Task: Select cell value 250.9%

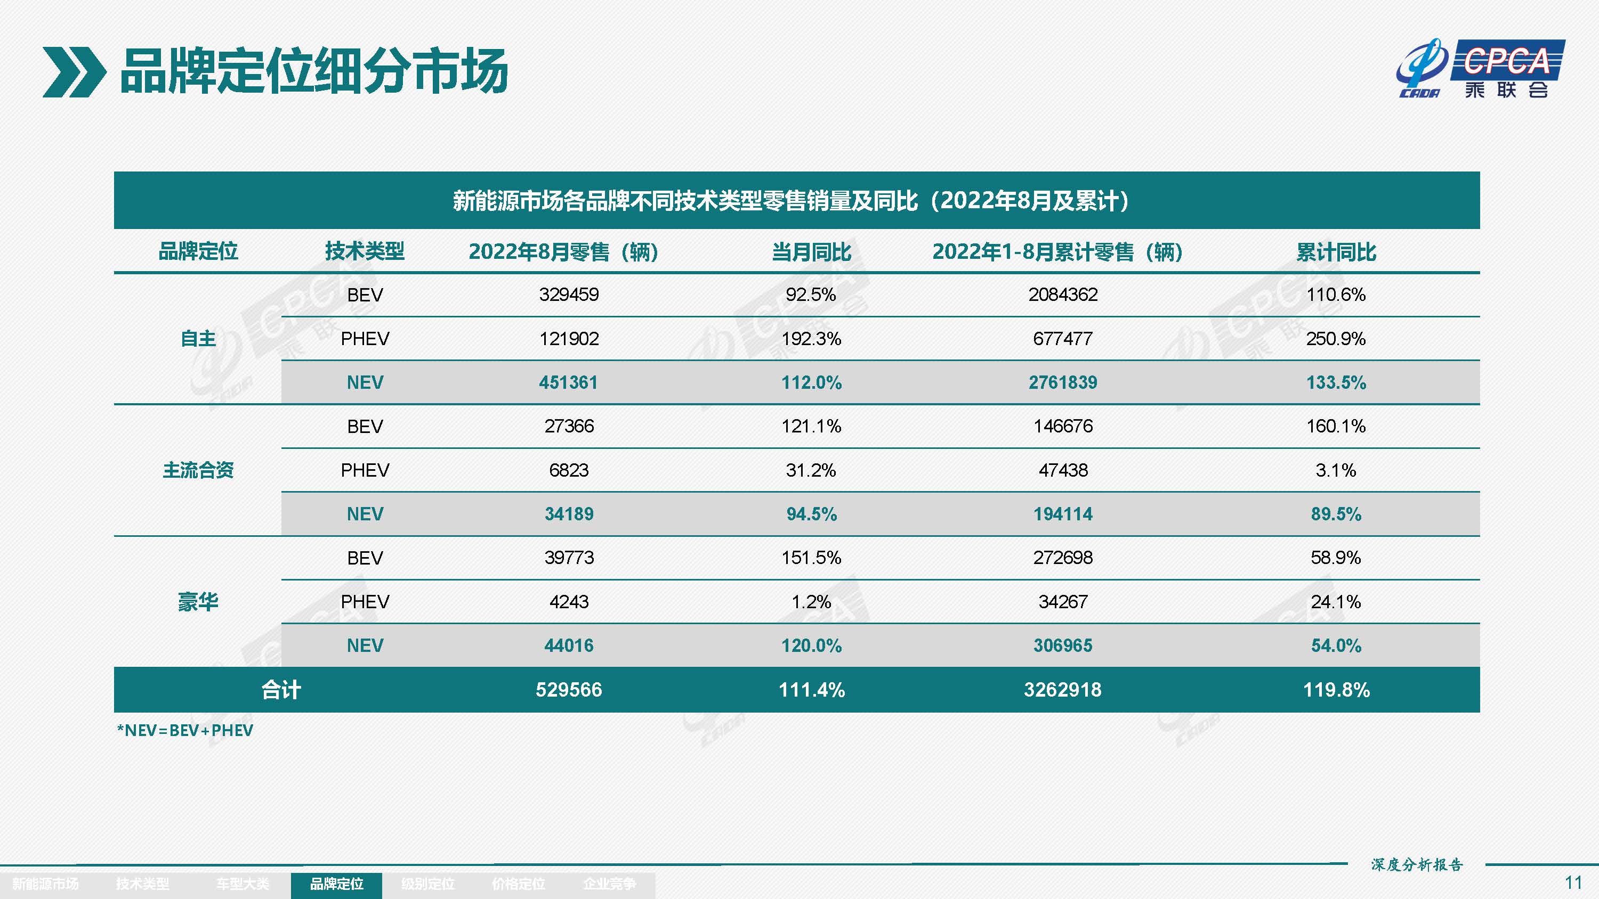Action: tap(1336, 339)
